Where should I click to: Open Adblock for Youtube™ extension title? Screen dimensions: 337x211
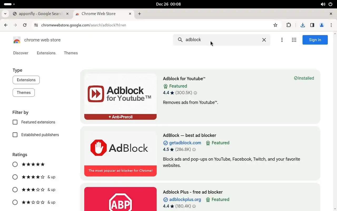[x=184, y=79]
